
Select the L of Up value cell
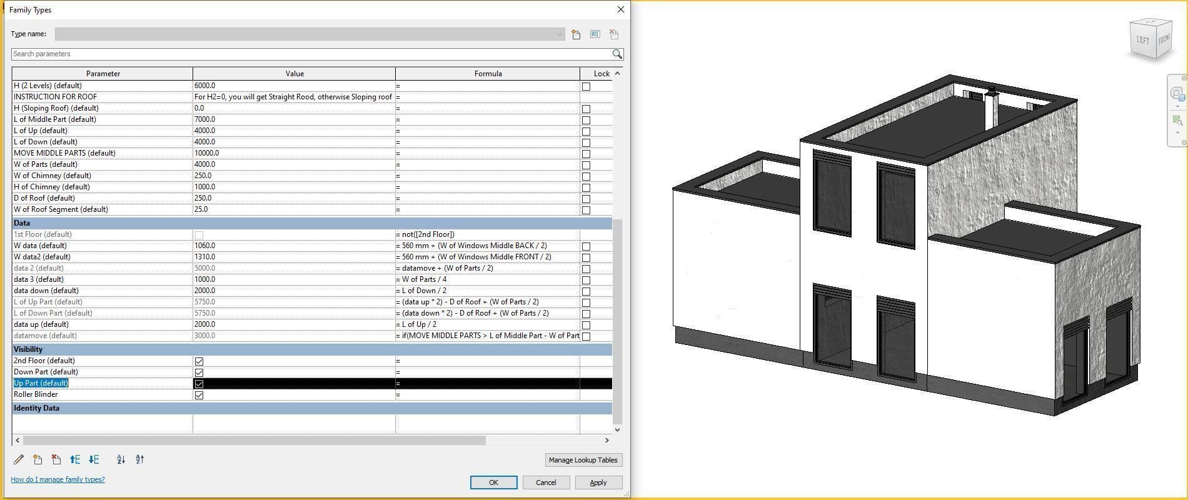point(294,131)
